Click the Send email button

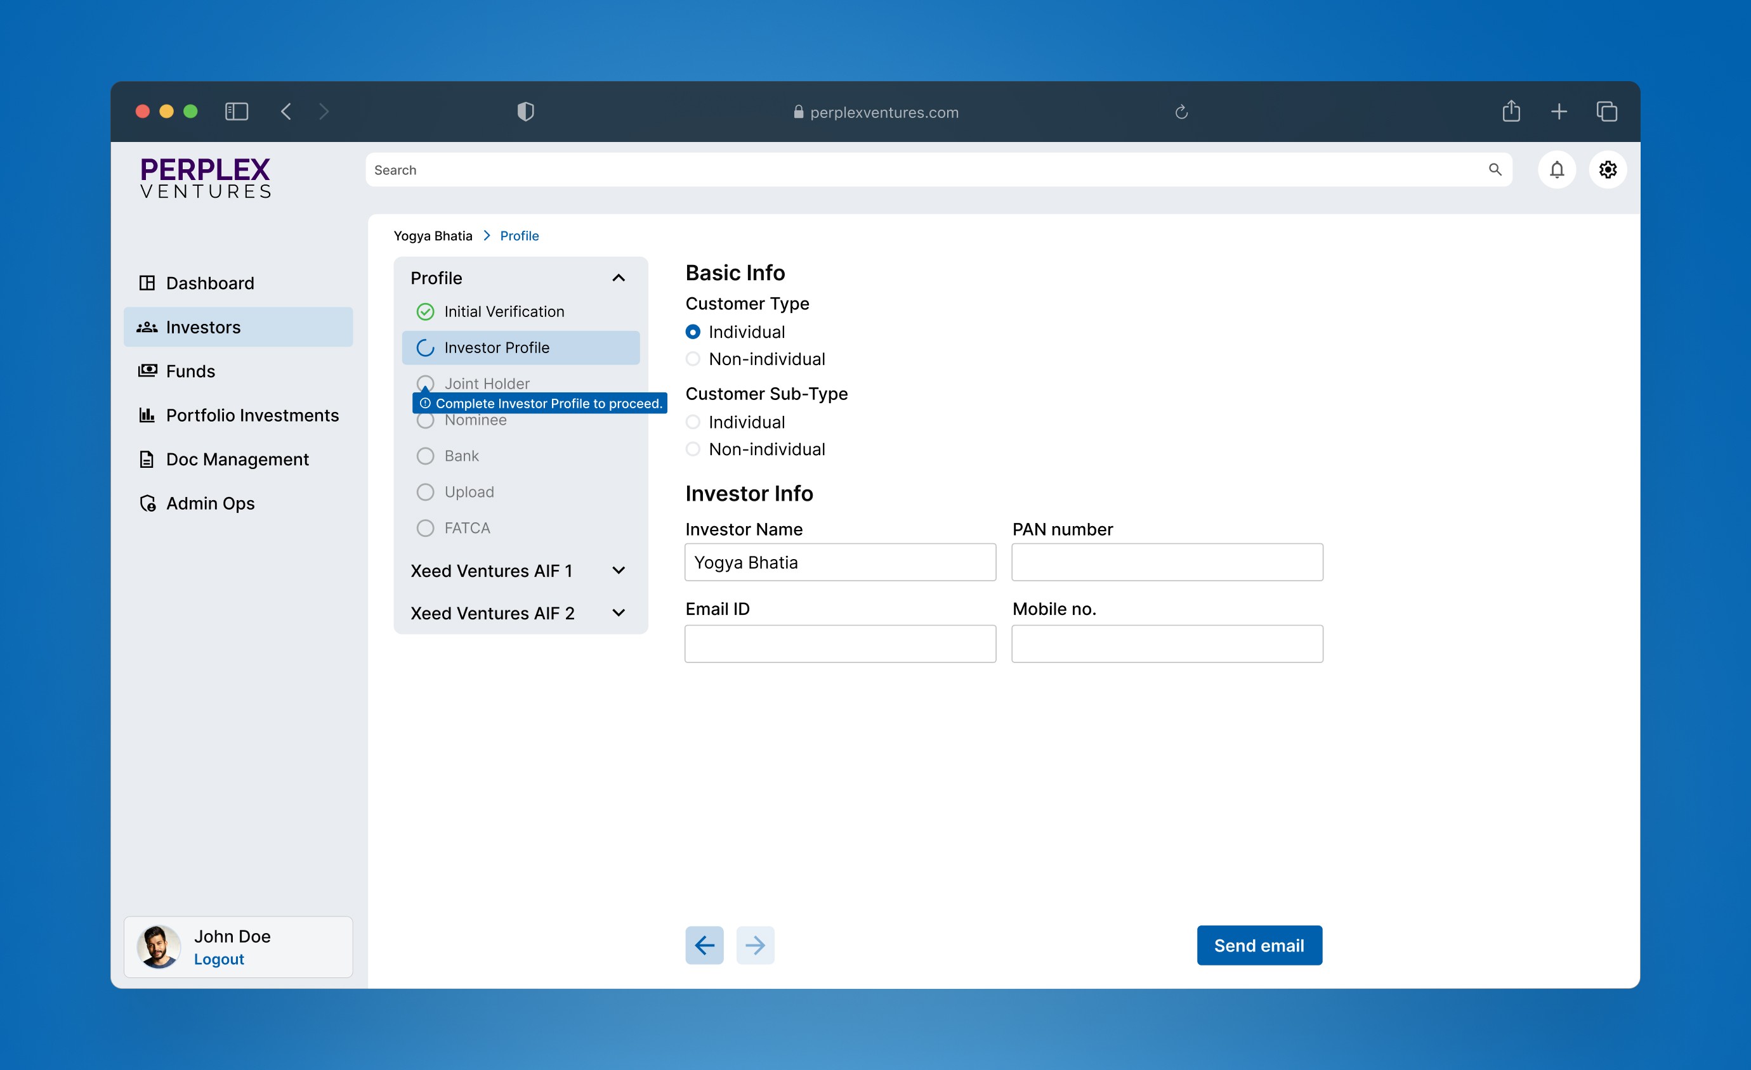click(1259, 945)
